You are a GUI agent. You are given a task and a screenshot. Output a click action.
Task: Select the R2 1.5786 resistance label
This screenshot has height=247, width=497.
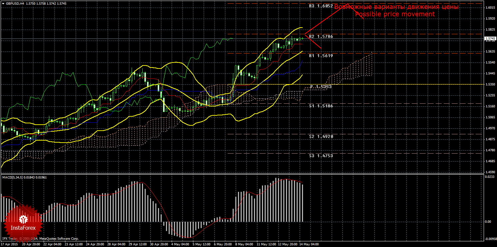click(x=321, y=36)
